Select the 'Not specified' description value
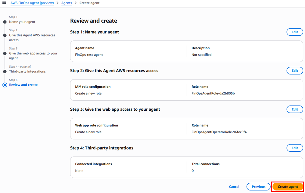Screen dimensions: 305x193 tap(201, 55)
